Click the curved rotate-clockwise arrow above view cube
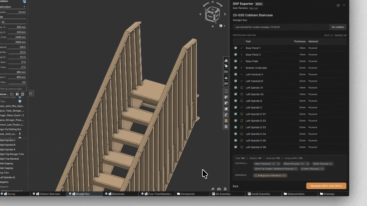 pos(220,5)
